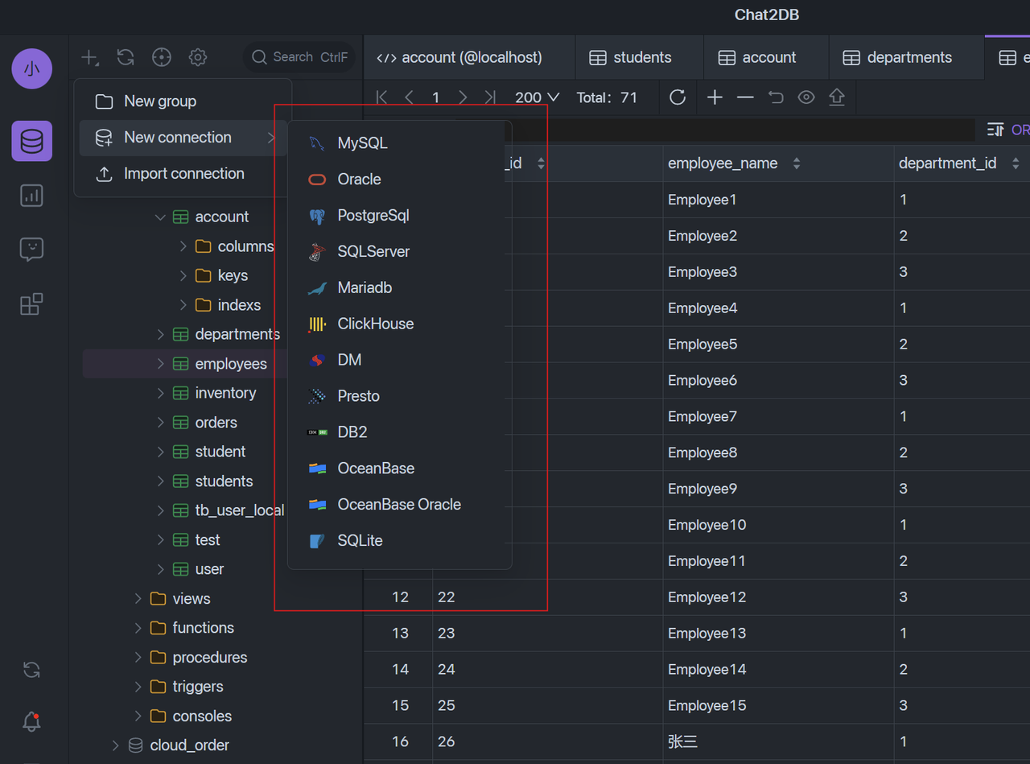Open the notification bell icon
The height and width of the screenshot is (764, 1030).
tap(31, 721)
